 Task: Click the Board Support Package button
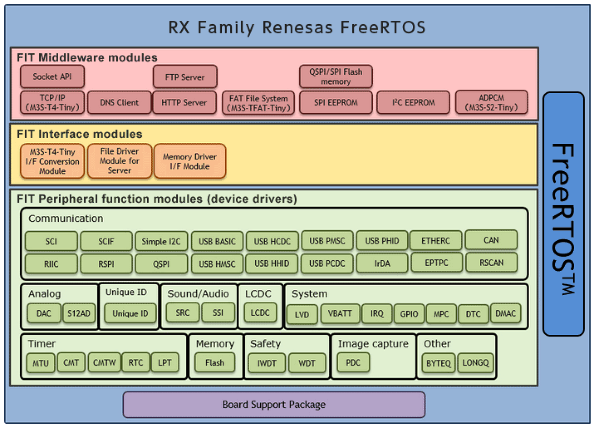(x=274, y=404)
